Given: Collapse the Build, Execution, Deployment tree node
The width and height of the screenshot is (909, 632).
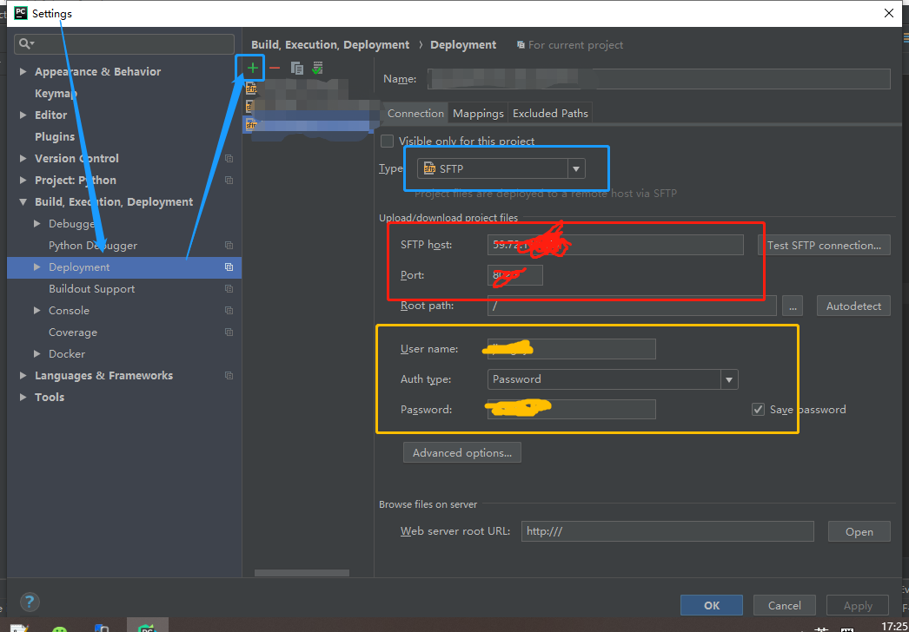Looking at the screenshot, I should [24, 201].
